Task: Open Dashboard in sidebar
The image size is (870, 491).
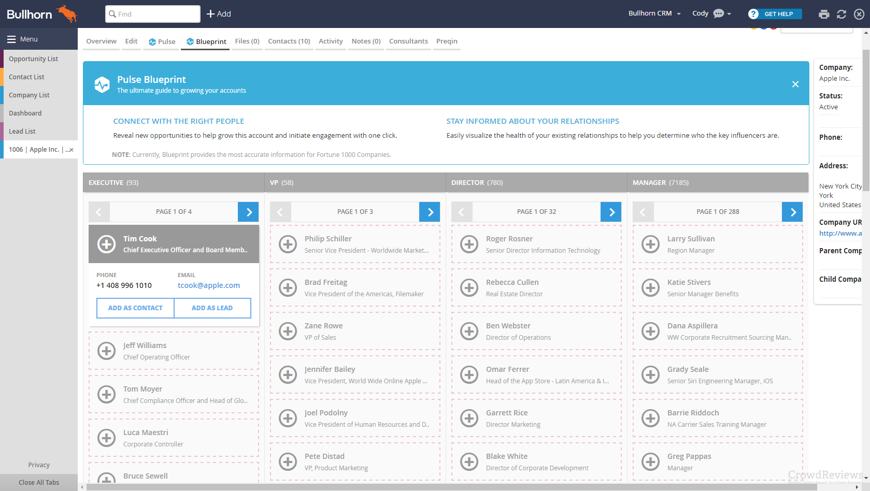Action: 39,113
